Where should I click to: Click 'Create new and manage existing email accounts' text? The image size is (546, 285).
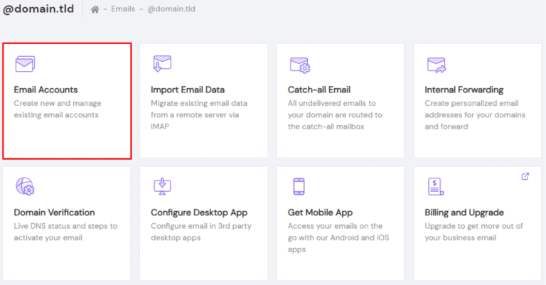tap(58, 109)
